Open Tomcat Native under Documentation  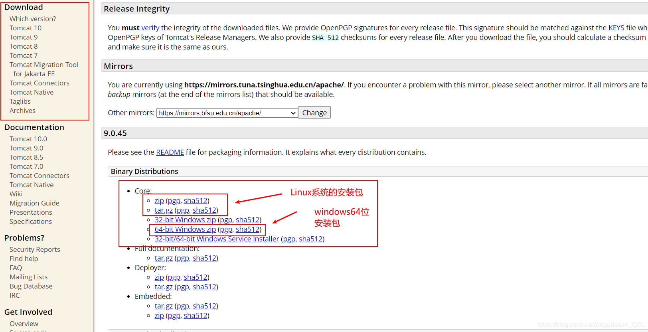click(x=32, y=185)
